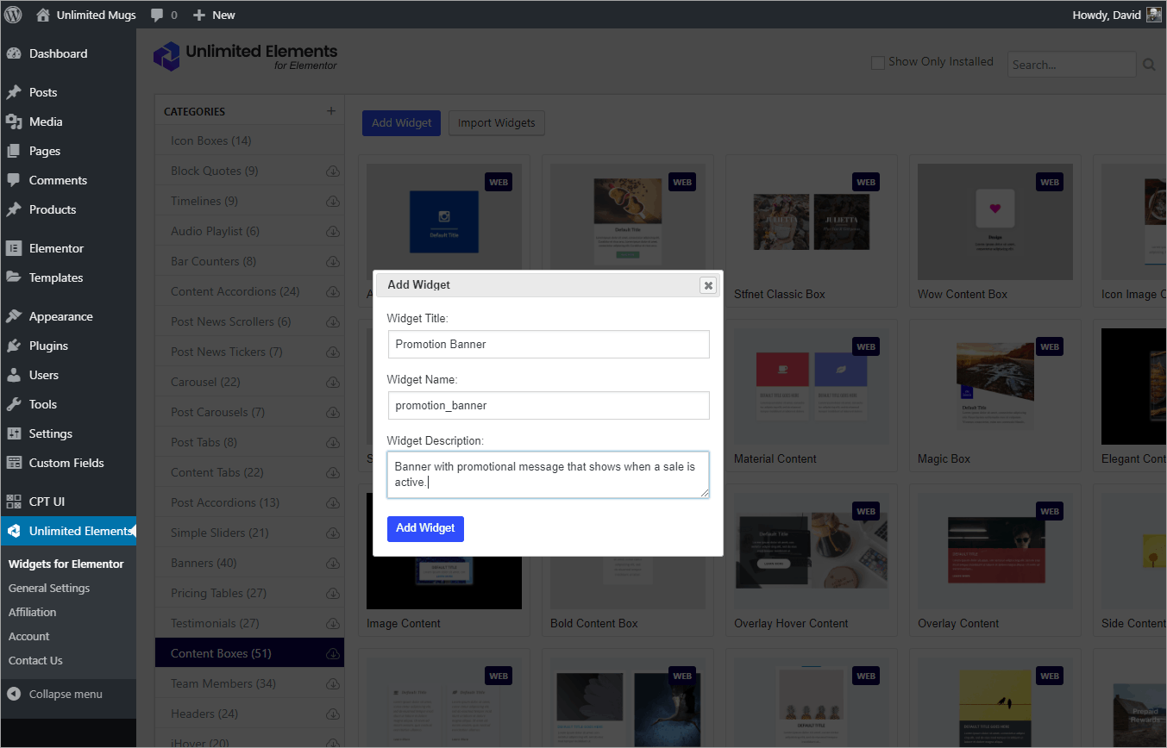Download the Banners category icon
The image size is (1167, 748).
point(332,564)
